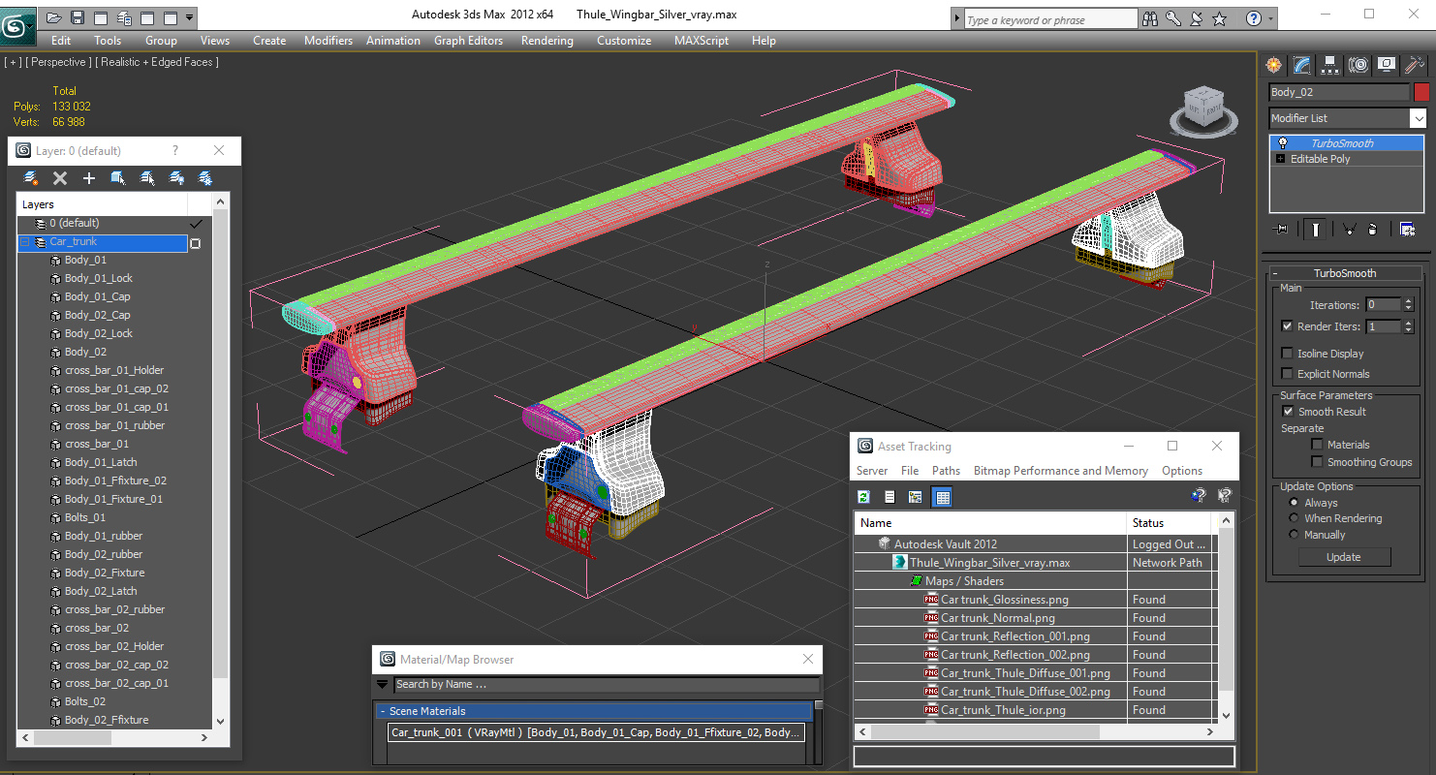Click Table View icon in Asset Tracking

942,497
